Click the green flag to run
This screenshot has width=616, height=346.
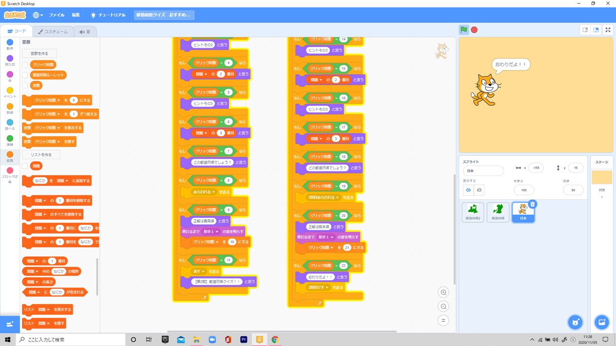coord(464,30)
